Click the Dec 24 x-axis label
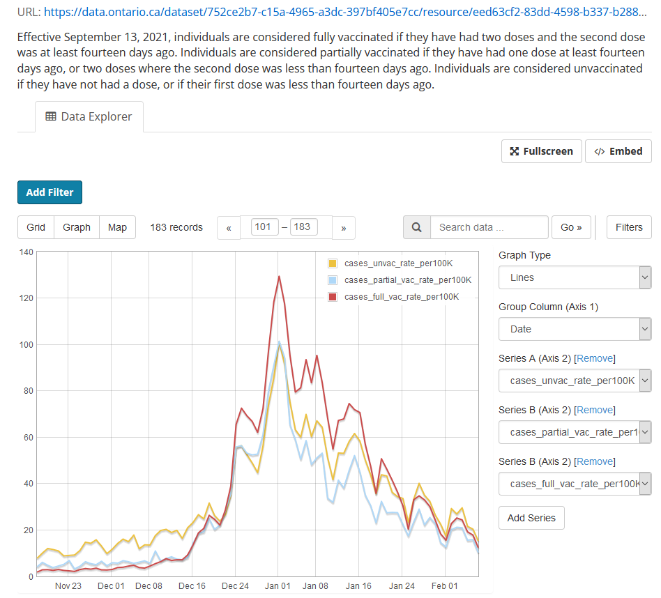 pyautogui.click(x=235, y=585)
